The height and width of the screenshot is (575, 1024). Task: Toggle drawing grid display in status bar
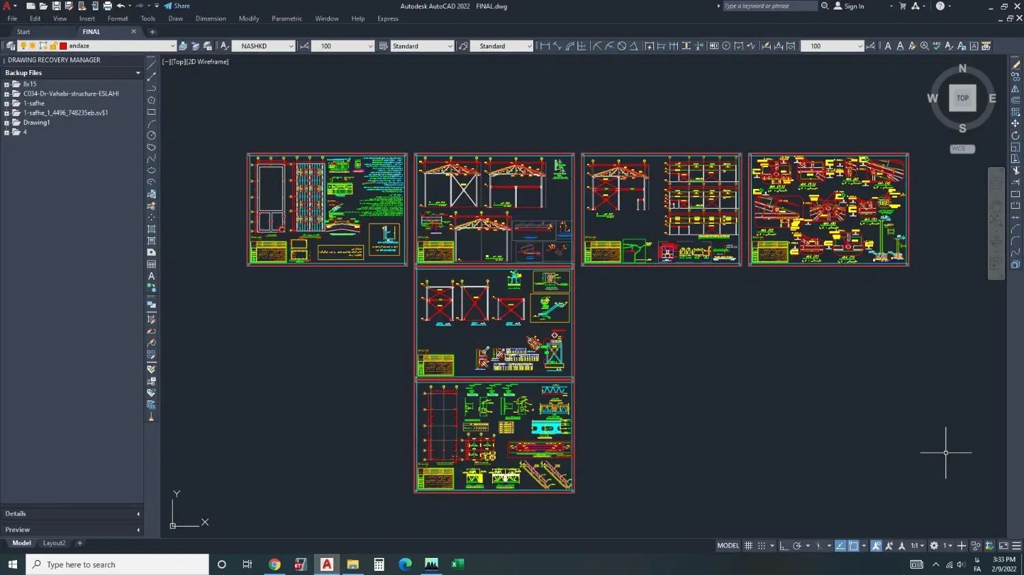click(x=748, y=546)
